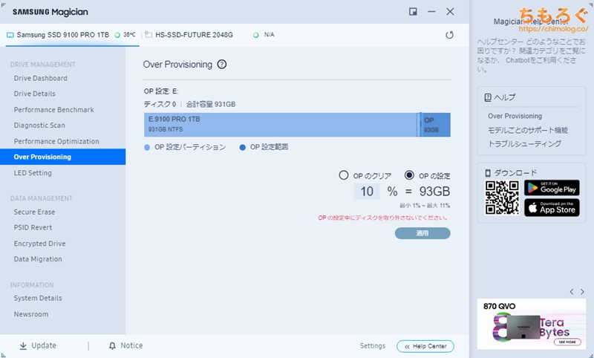Screen dimensions: 594x358
Task: Open Notice with bell icon
Action: tap(125, 345)
